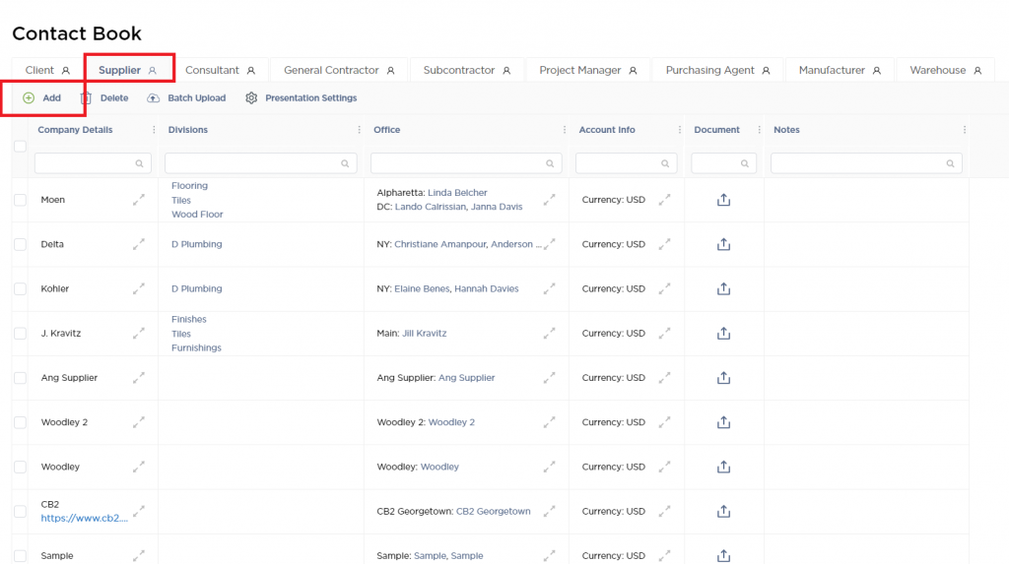This screenshot has height=564, width=1009.
Task: Expand Delta office cell
Action: coord(549,244)
